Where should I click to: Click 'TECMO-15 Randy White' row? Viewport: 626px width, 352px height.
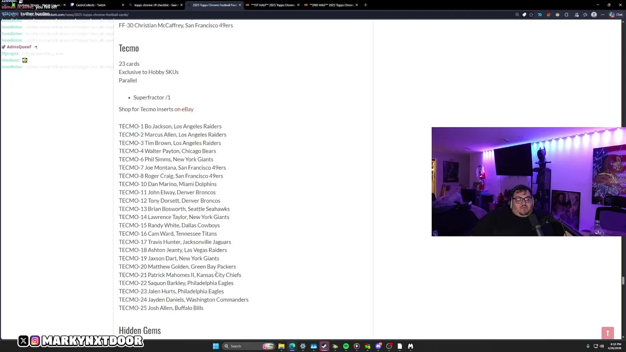(x=169, y=225)
